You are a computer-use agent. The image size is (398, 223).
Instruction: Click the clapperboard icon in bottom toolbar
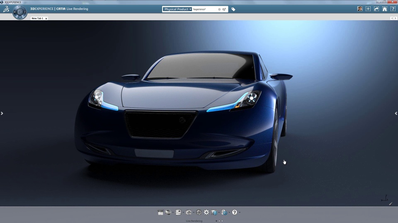pyautogui.click(x=160, y=212)
